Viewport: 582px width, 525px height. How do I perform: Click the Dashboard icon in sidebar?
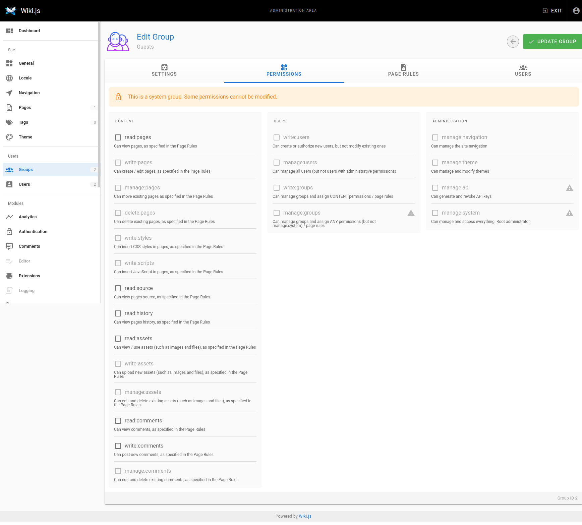click(9, 31)
